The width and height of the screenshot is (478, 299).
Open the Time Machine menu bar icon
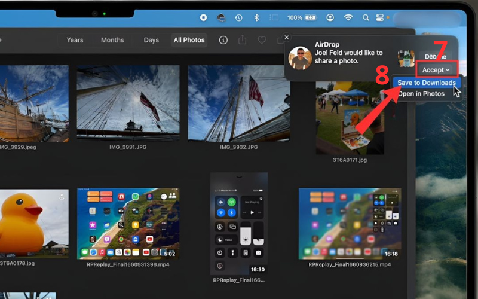tap(238, 18)
